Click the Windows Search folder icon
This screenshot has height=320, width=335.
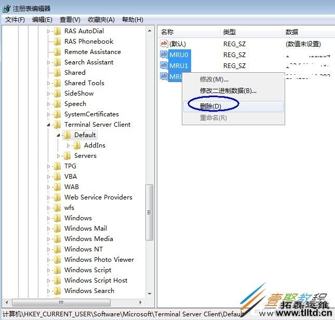click(x=57, y=291)
